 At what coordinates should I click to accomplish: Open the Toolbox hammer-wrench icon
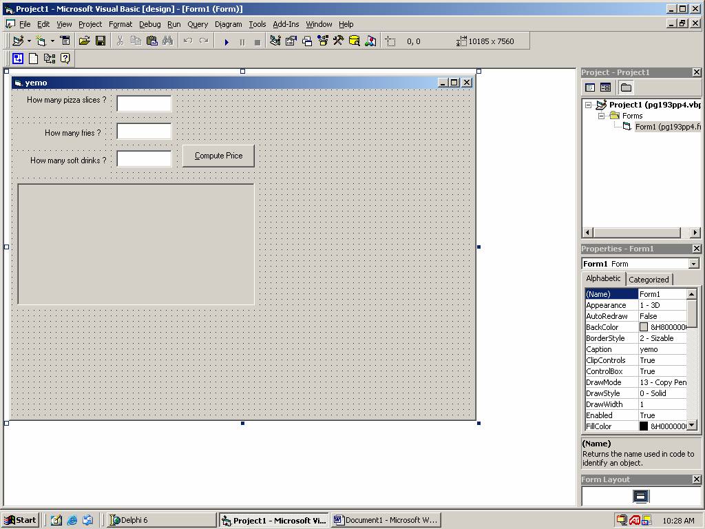point(338,41)
